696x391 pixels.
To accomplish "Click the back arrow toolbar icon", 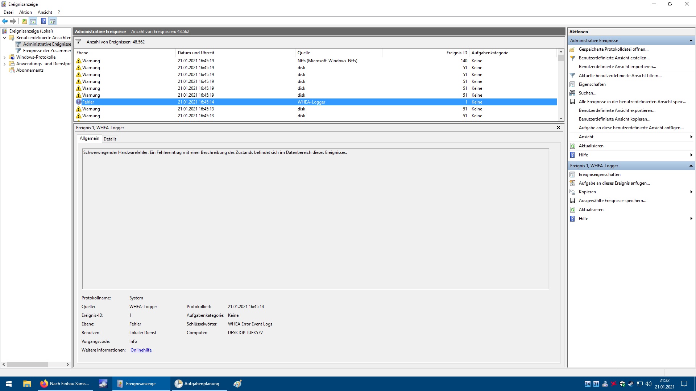I will 5,21.
